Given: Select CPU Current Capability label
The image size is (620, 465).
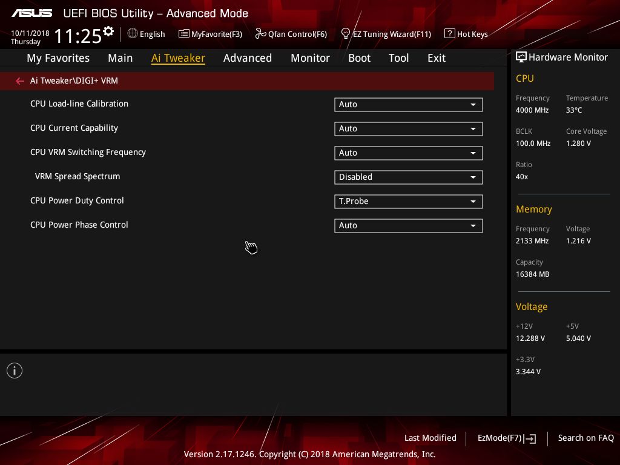Looking at the screenshot, I should click(74, 128).
